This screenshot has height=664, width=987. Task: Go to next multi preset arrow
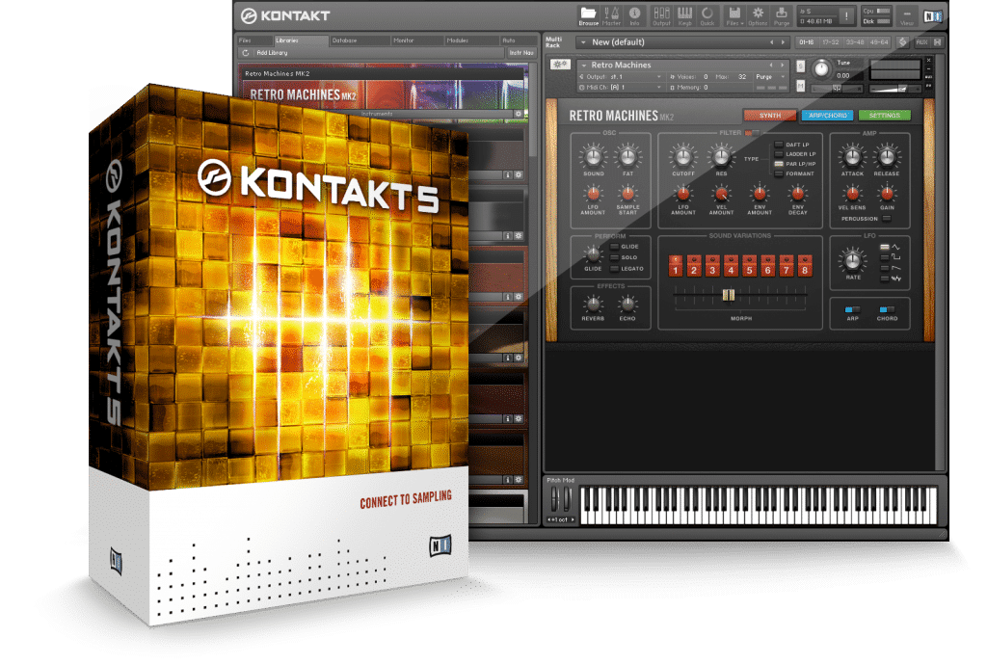coord(783,42)
